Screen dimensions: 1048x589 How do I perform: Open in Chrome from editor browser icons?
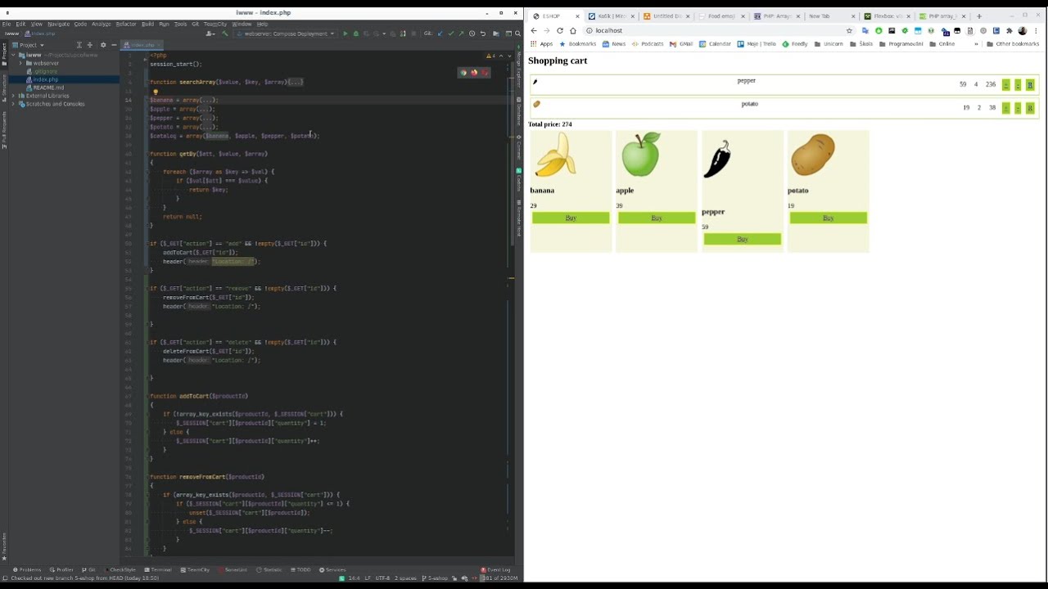point(463,73)
